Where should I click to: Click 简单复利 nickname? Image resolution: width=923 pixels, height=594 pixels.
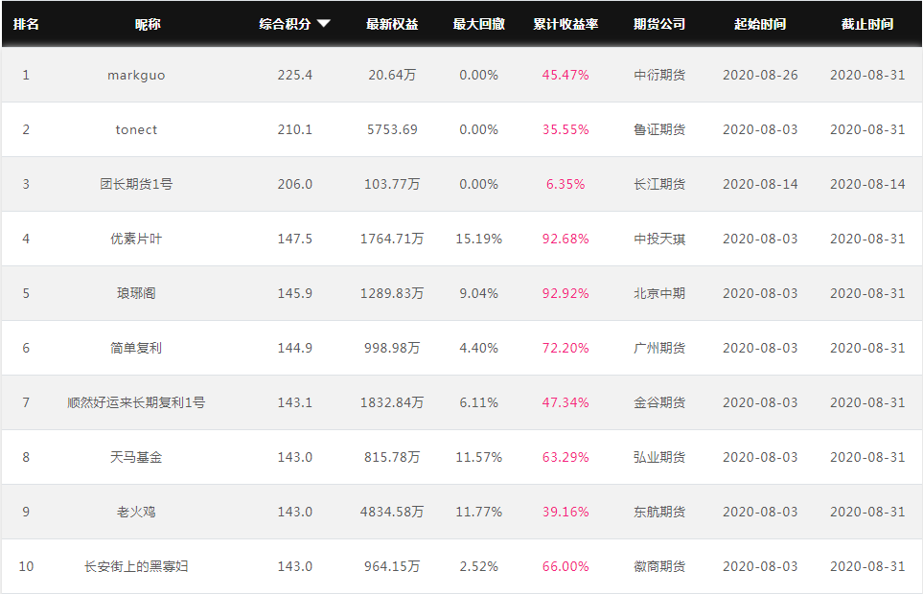point(136,348)
